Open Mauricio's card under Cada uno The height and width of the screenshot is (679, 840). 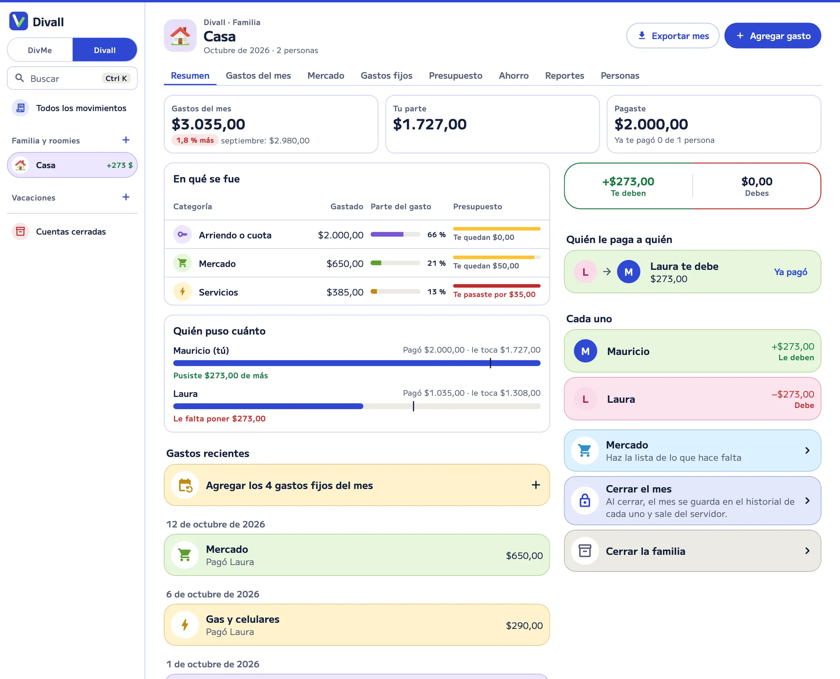click(692, 351)
